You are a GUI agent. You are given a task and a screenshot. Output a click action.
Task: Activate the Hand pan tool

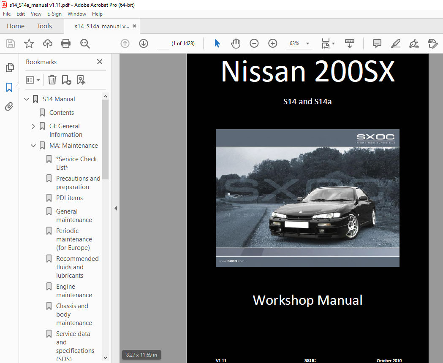[236, 43]
